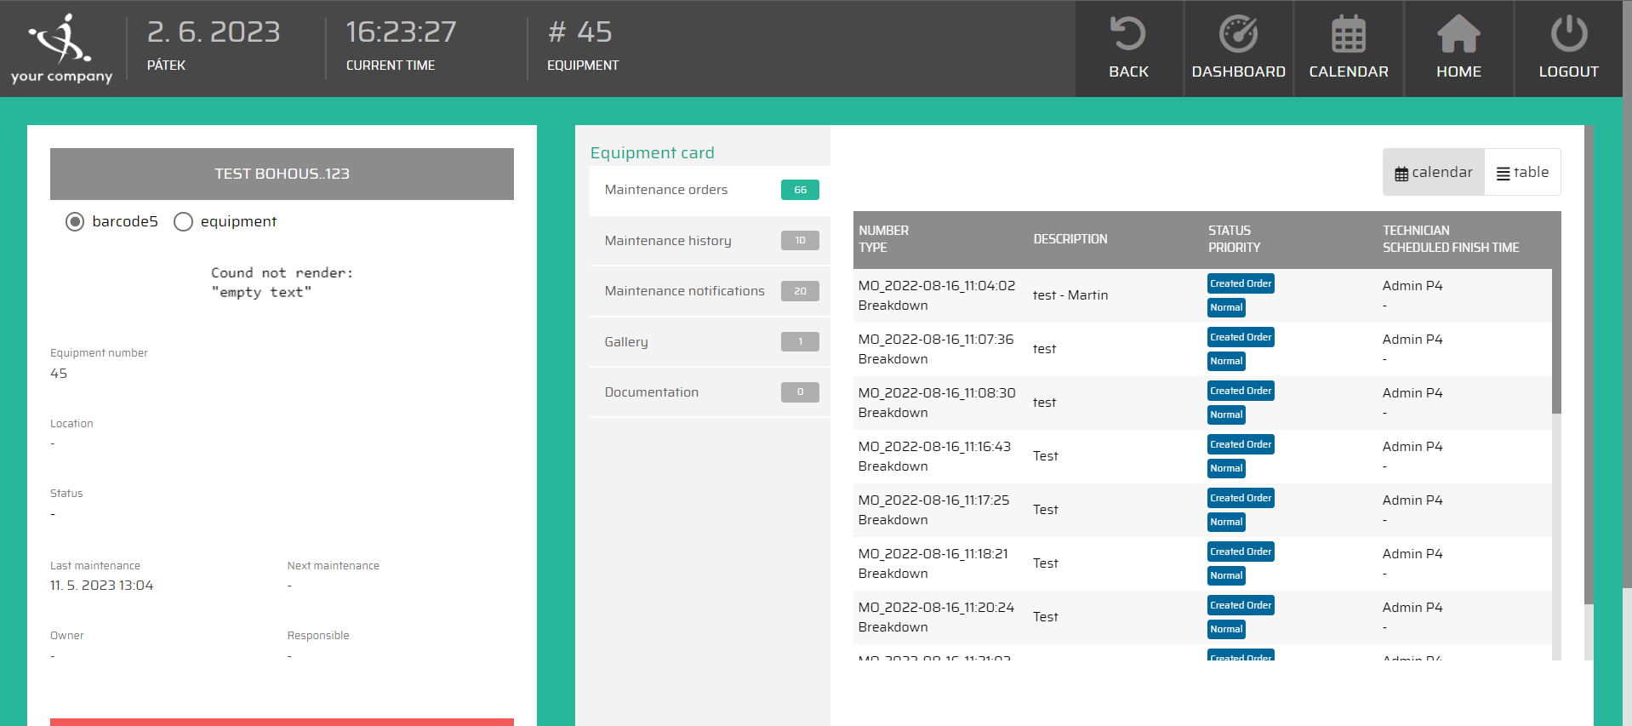Open order MO_2022-08-16_11:20:24 row
The image size is (1632, 726).
(x=936, y=608)
